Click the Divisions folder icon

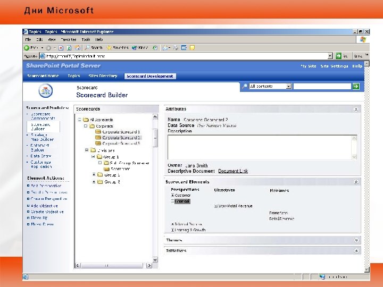click(x=93, y=150)
